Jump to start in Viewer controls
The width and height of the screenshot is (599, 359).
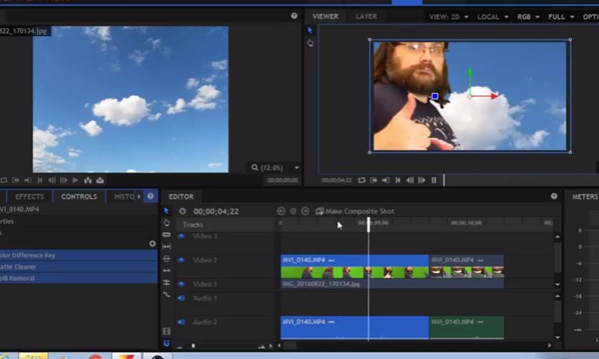pyautogui.click(x=398, y=180)
